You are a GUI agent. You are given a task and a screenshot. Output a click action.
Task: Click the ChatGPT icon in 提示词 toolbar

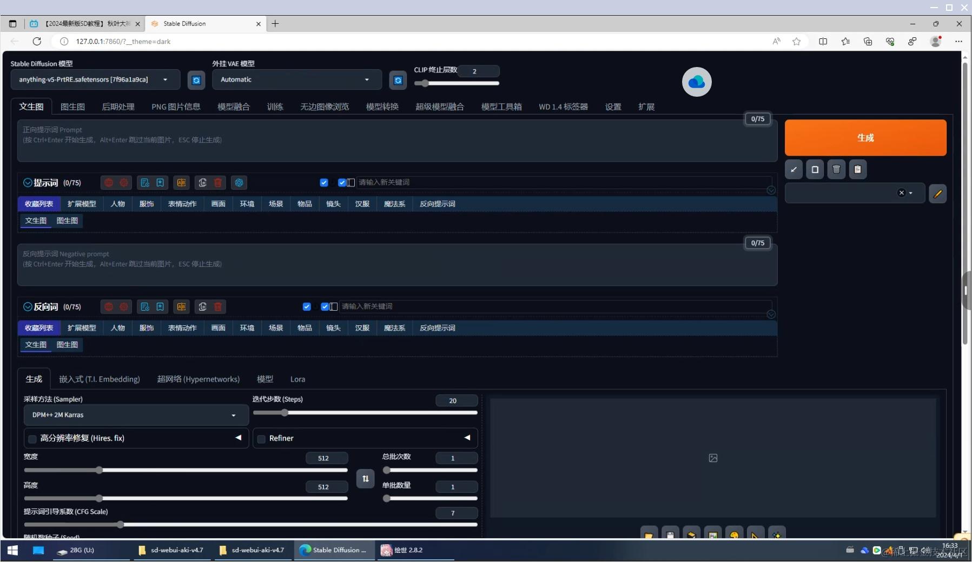tap(239, 183)
